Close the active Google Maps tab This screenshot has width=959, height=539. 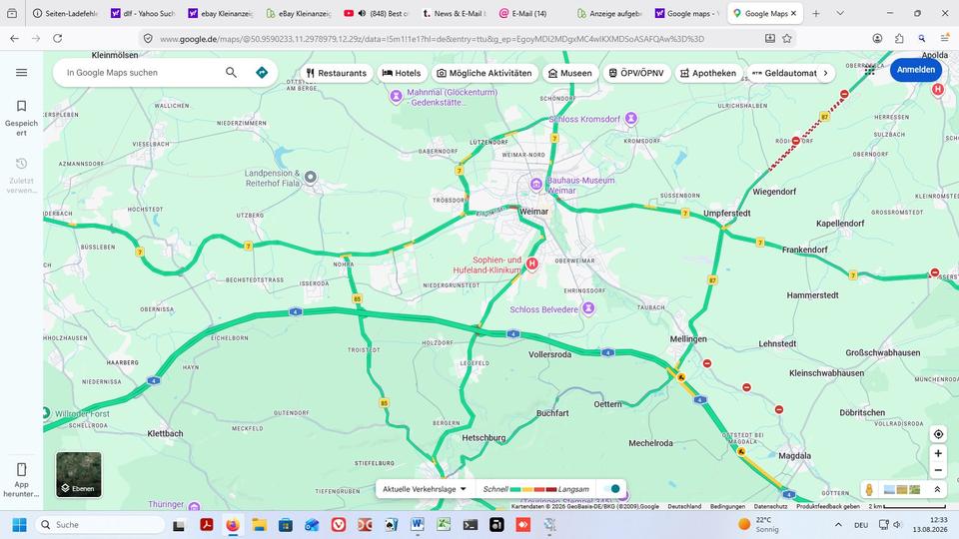point(793,13)
